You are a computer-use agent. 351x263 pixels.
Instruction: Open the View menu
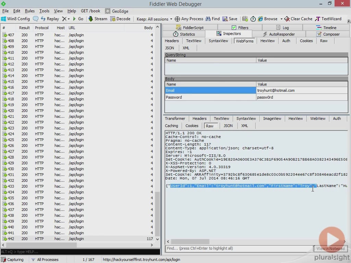click(x=58, y=11)
